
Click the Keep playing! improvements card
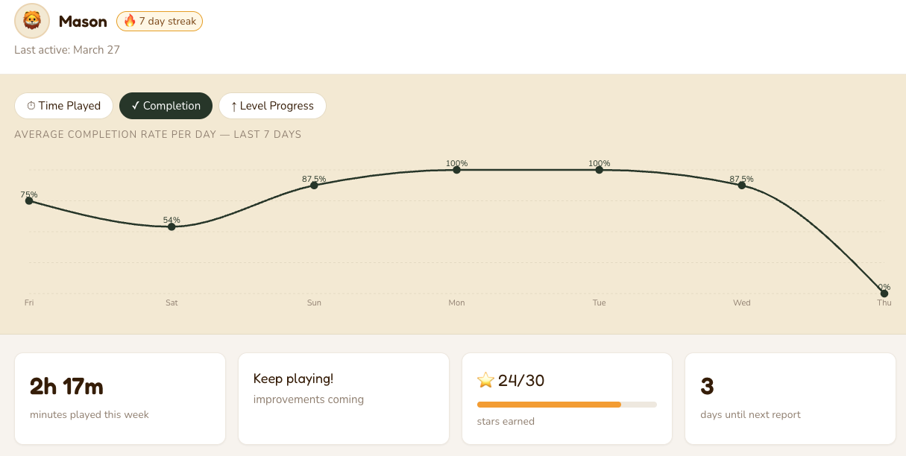[x=344, y=399]
